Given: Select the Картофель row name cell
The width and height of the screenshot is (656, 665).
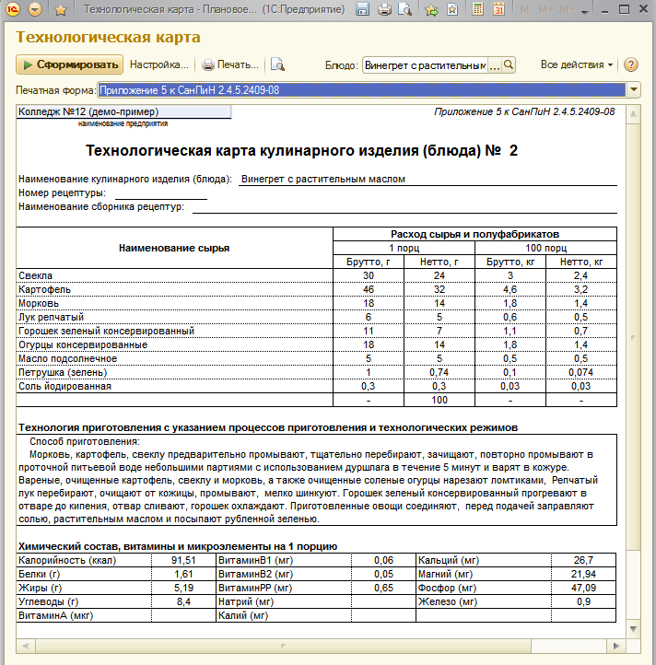Looking at the screenshot, I should [174, 289].
